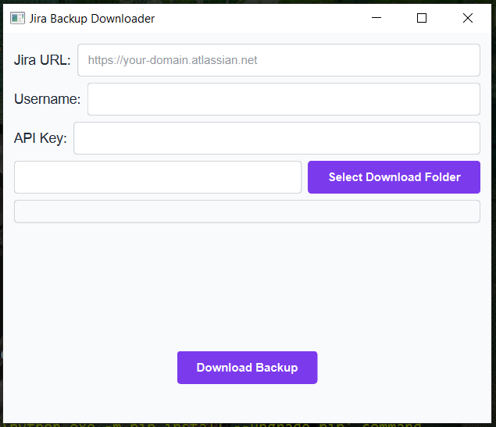Image resolution: width=496 pixels, height=427 pixels.
Task: Click the 'API Key:' label
Action: click(41, 138)
